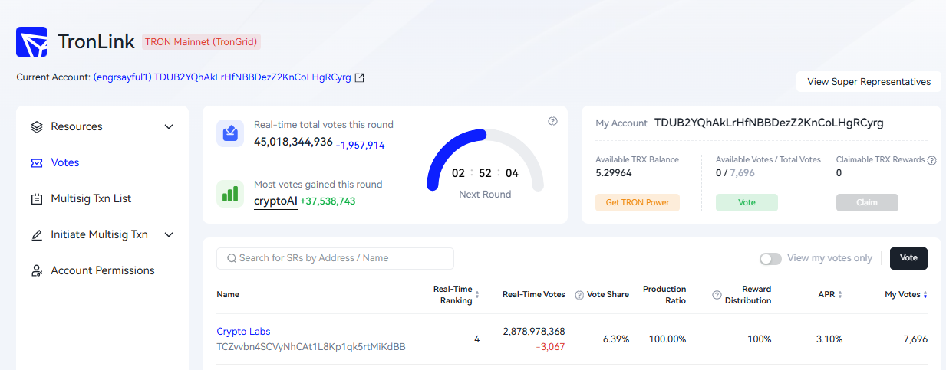
Task: Open help icon beside Claimable TRX Rewards
Action: (x=931, y=160)
